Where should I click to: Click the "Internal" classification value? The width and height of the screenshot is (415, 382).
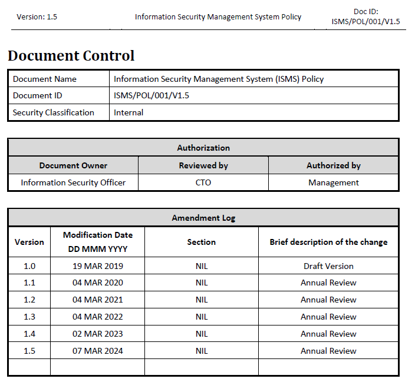tap(129, 112)
